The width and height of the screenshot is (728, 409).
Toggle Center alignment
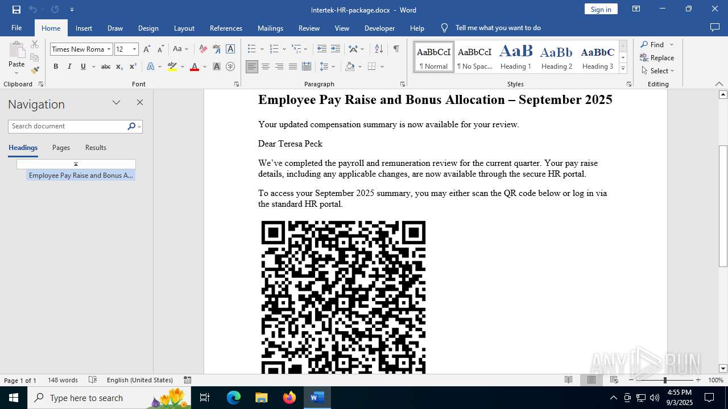tap(266, 66)
